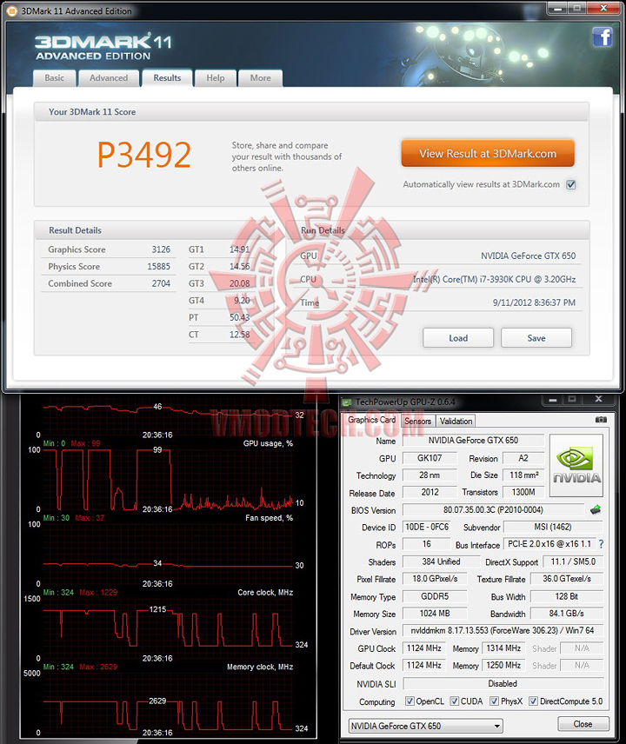This screenshot has width=626, height=744.
Task: Open the More tab
Action: click(x=261, y=78)
